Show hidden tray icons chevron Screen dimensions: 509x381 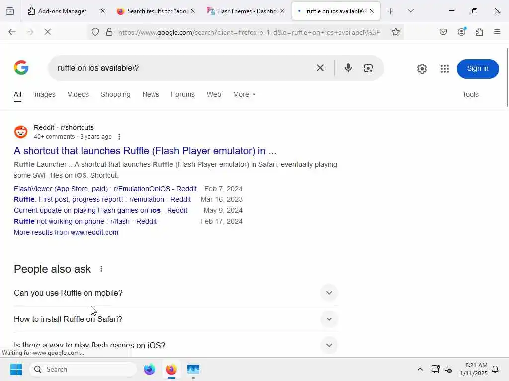click(420, 369)
